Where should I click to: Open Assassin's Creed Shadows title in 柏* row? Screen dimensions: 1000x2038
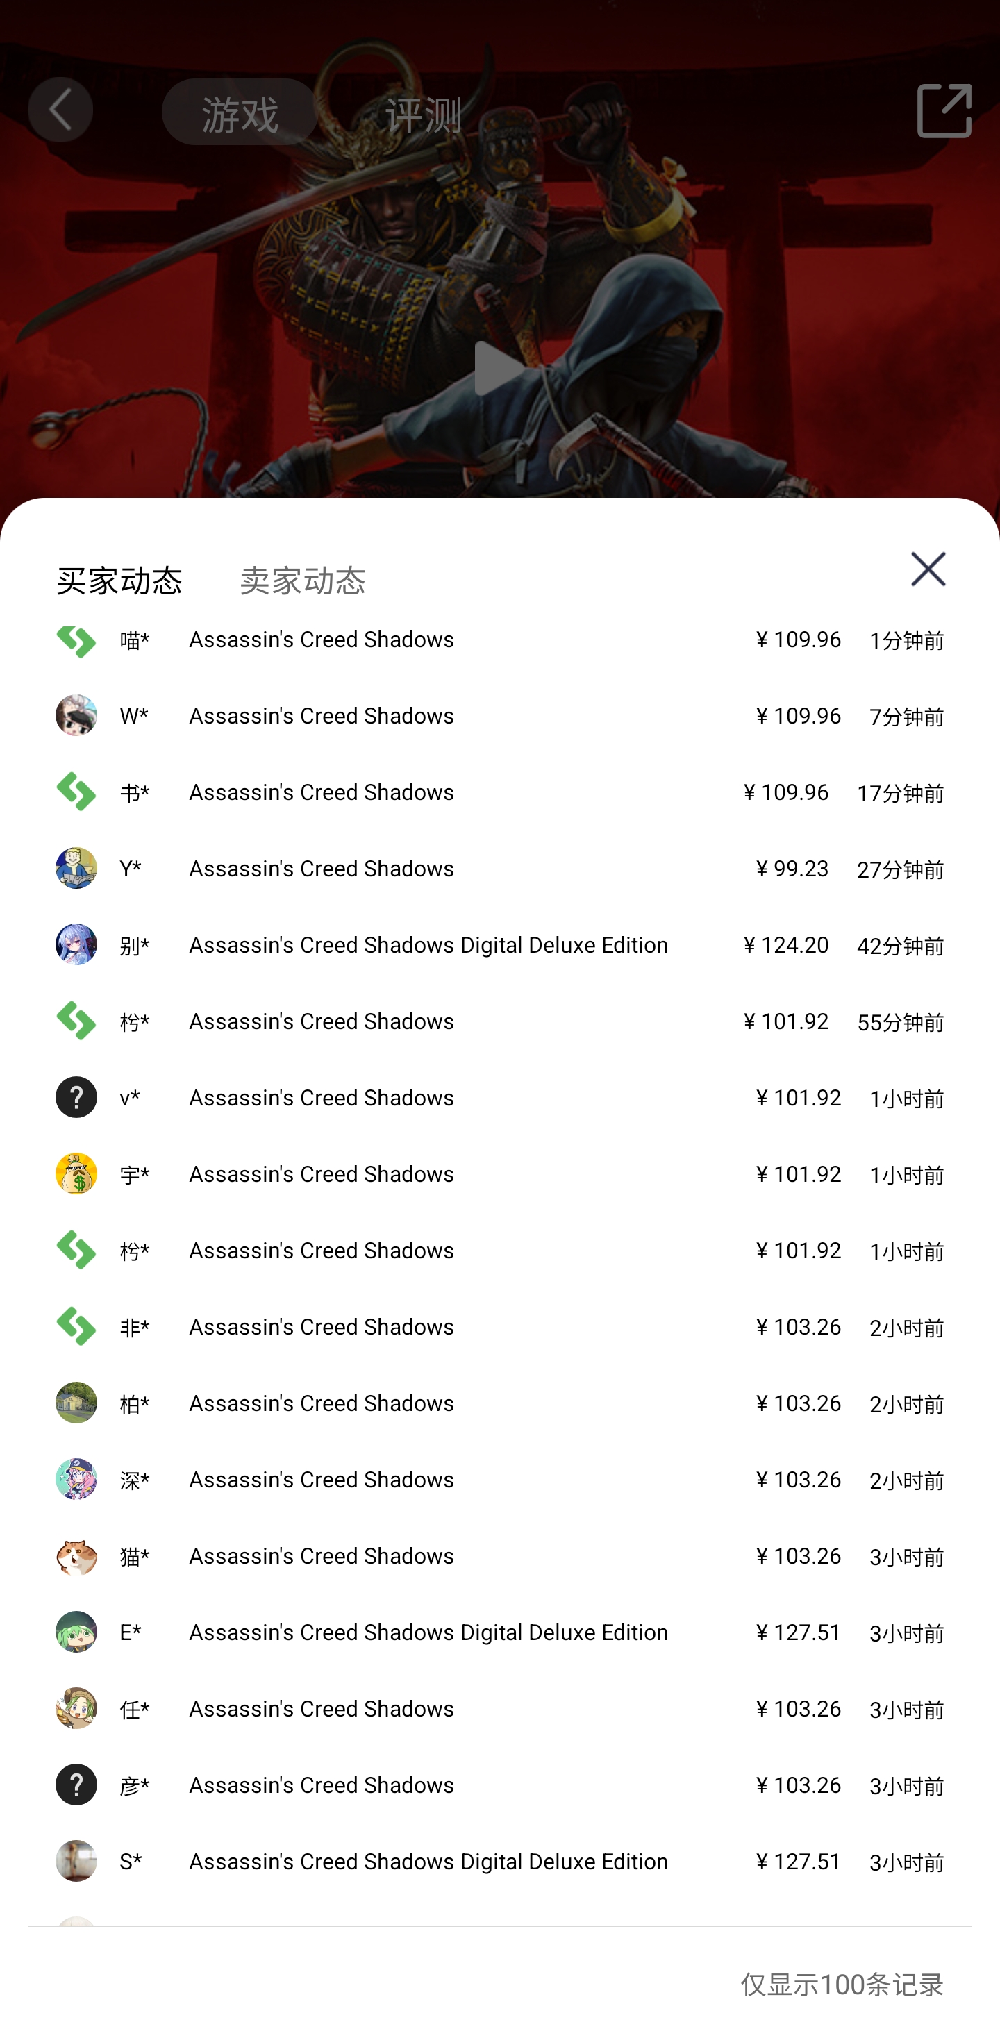[x=322, y=1403]
